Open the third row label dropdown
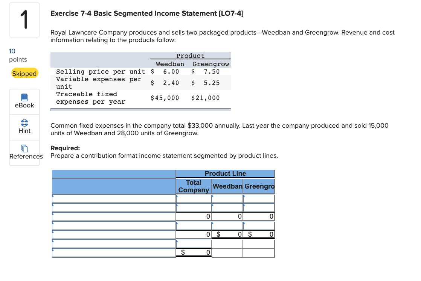Screen dimensions: 421x281 coord(113,216)
